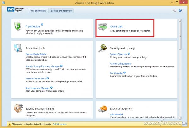This screenshot has width=189, height=128.
Task: Switch to the Tools and utilities tab
Action: point(38,11)
